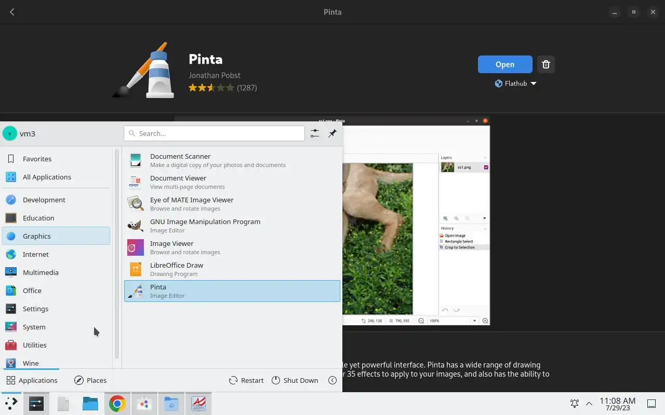This screenshot has width=665, height=415.
Task: Click the Shut Down button
Action: [295, 380]
